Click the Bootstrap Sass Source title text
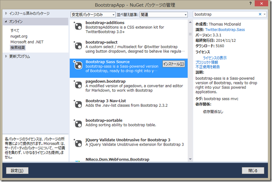Viewport: 272px width, 182px height. [108, 62]
